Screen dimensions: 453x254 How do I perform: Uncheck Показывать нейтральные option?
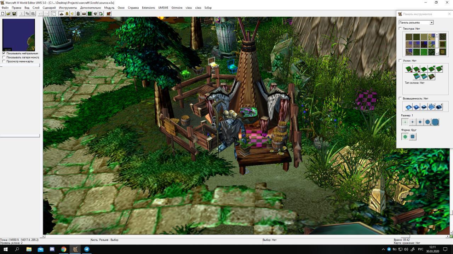pos(4,53)
